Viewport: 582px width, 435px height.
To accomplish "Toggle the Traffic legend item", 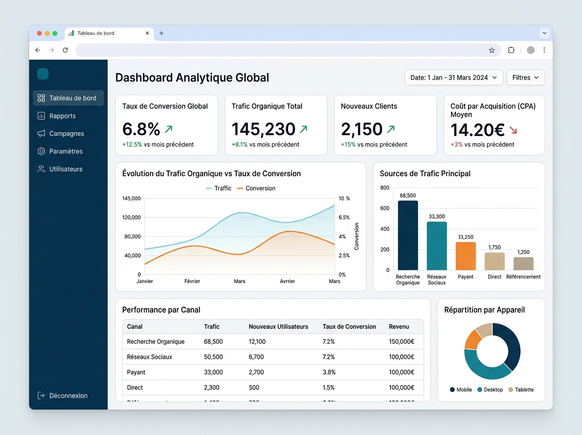I will click(219, 188).
